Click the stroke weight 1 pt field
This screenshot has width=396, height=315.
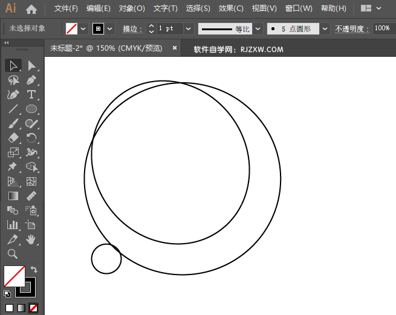point(170,29)
